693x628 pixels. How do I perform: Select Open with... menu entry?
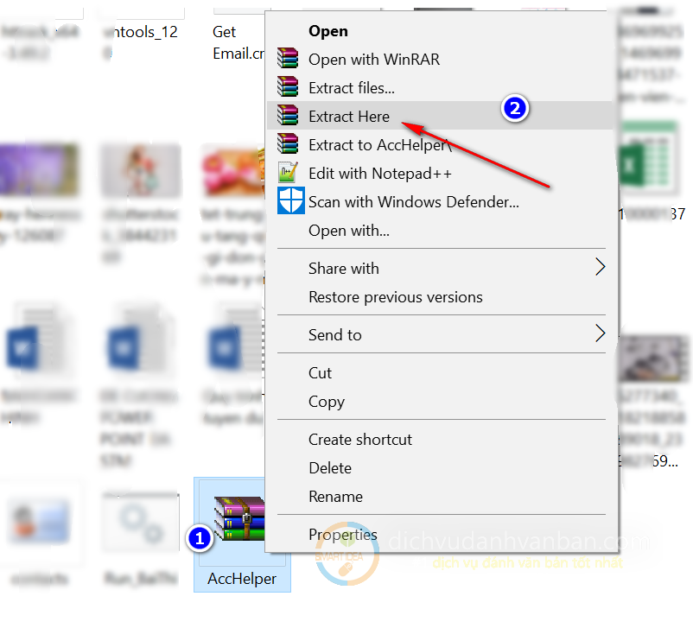pos(349,231)
